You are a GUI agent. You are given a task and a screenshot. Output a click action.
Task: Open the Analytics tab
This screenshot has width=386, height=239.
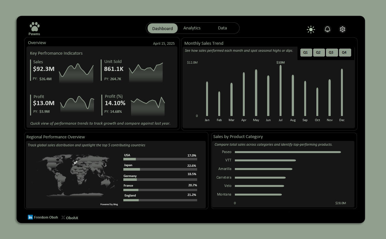pyautogui.click(x=192, y=28)
